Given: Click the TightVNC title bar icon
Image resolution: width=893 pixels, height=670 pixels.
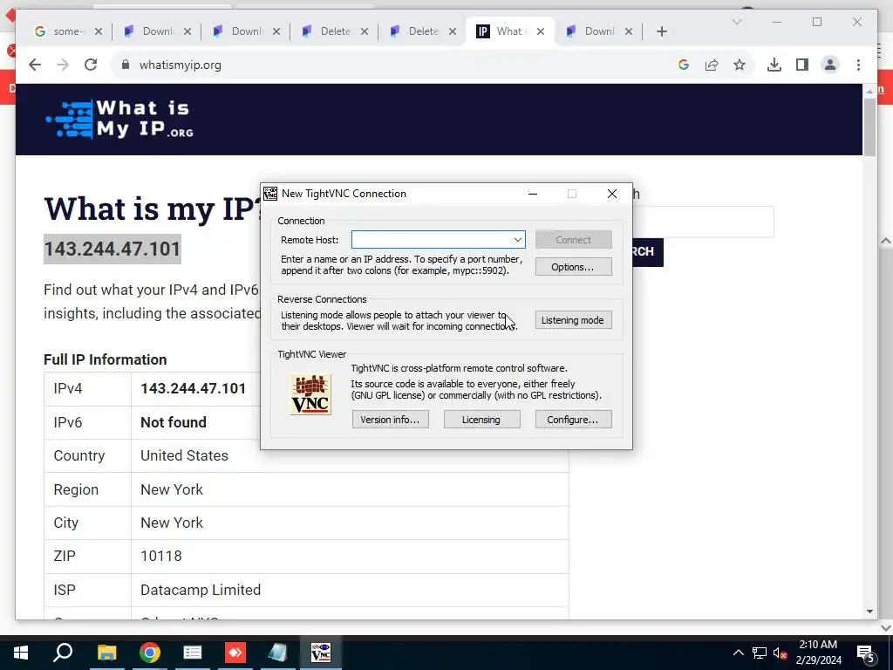Looking at the screenshot, I should (270, 194).
